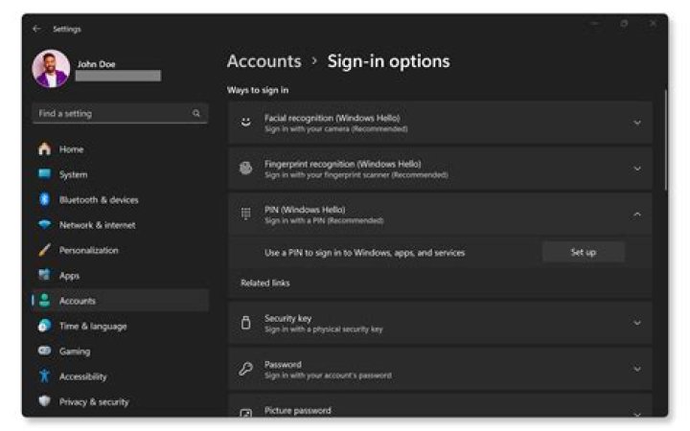
Task: Click the Facial recognition smiley icon
Action: click(x=246, y=123)
